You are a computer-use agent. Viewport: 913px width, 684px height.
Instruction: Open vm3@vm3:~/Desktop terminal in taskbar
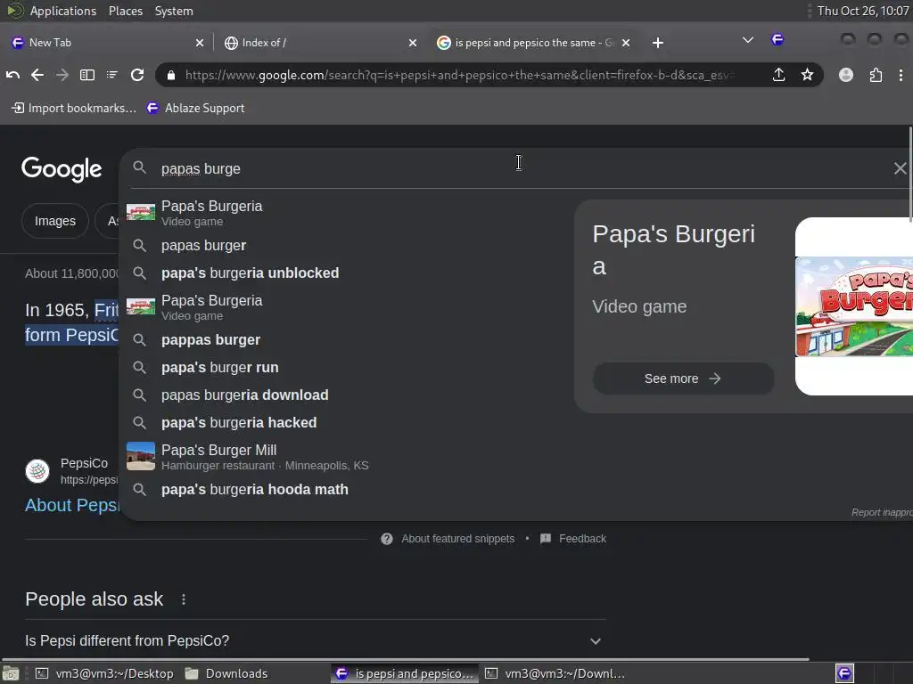click(x=105, y=673)
